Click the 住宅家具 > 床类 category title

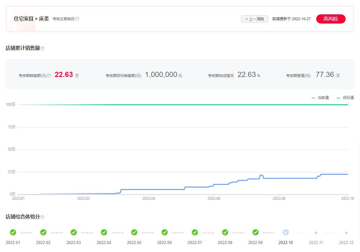point(31,19)
